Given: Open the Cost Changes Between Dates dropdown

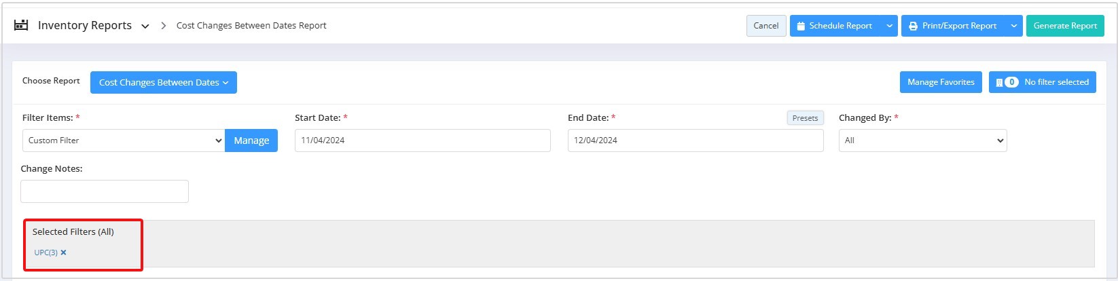Looking at the screenshot, I should tap(164, 82).
